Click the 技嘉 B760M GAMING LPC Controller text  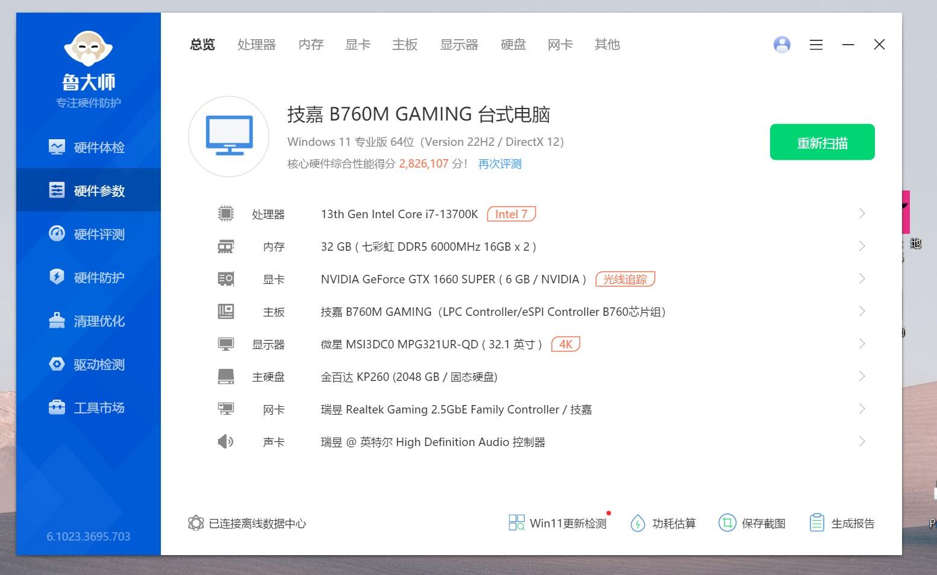click(493, 312)
